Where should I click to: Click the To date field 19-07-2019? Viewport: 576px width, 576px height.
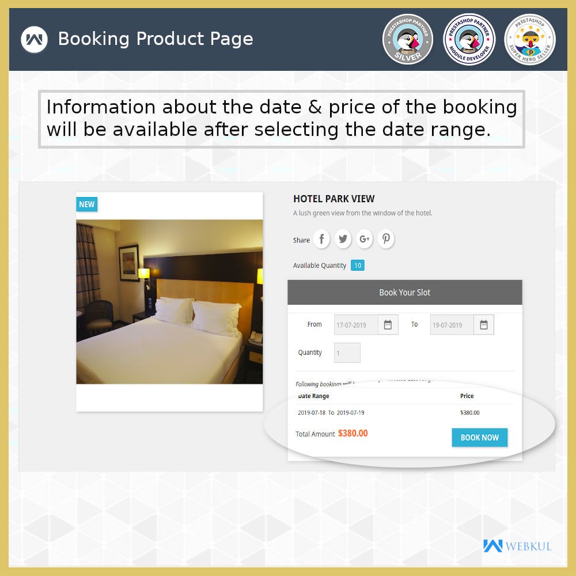click(x=452, y=325)
